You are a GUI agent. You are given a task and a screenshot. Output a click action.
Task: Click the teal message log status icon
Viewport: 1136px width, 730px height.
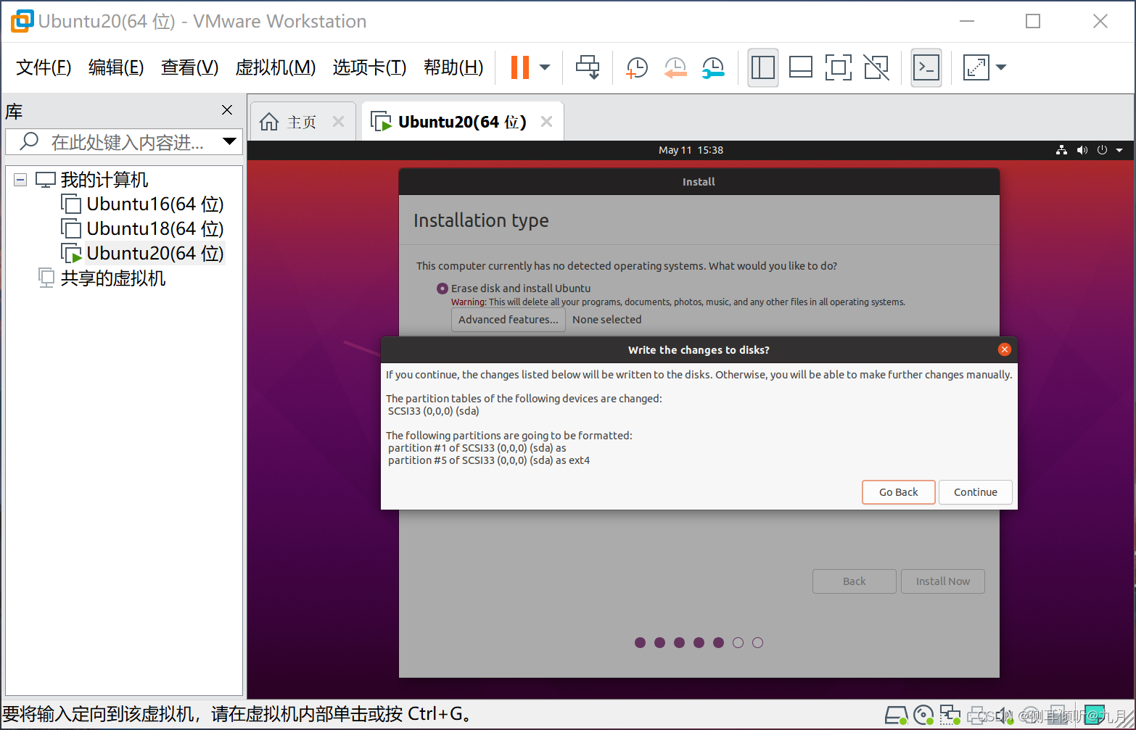coord(1095,715)
